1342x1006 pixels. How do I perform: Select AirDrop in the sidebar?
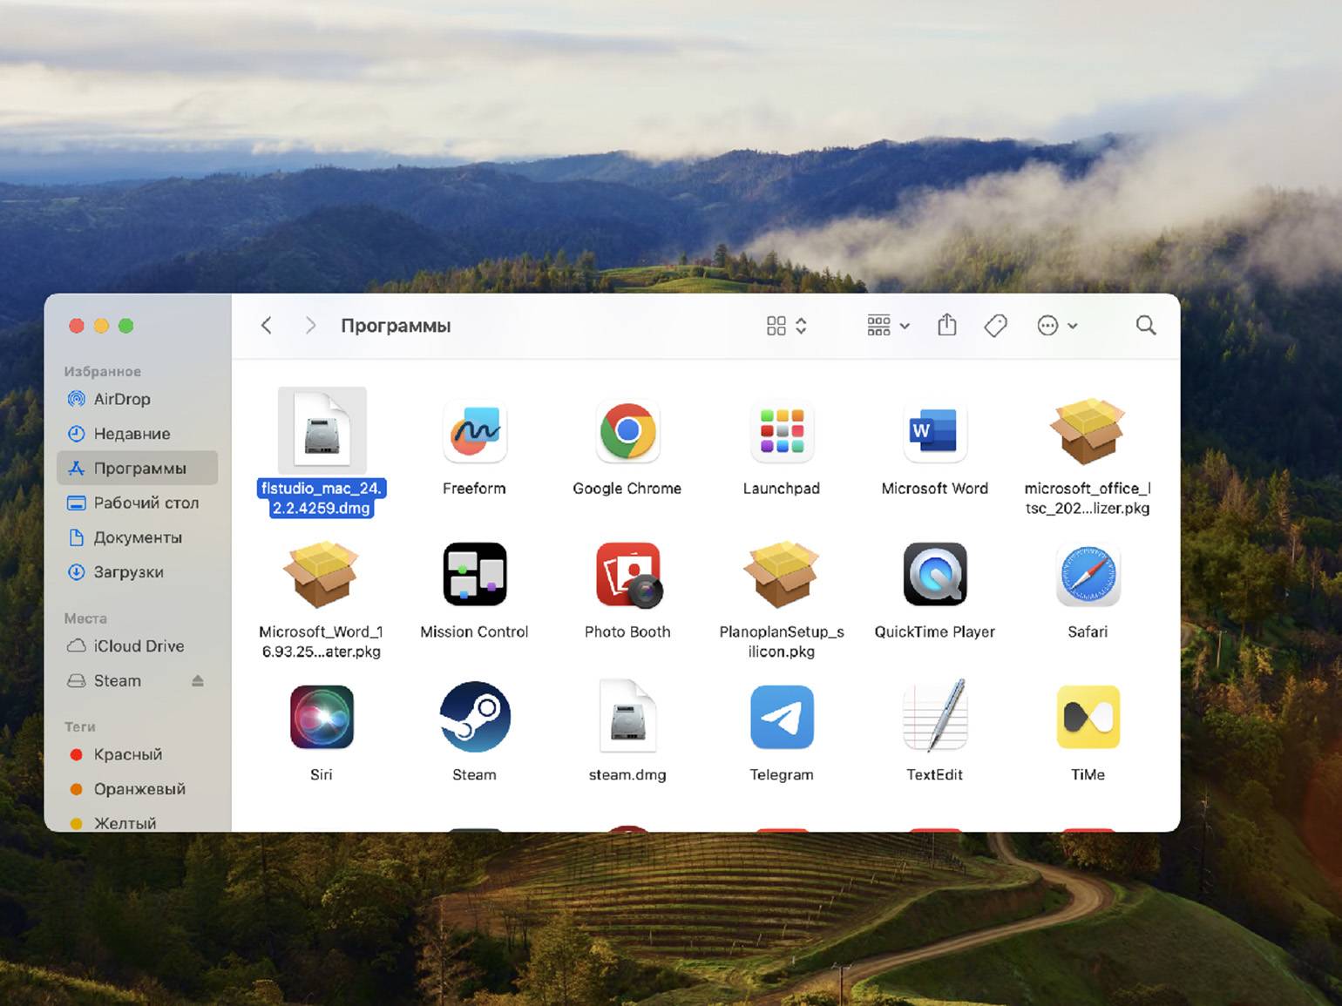click(137, 399)
